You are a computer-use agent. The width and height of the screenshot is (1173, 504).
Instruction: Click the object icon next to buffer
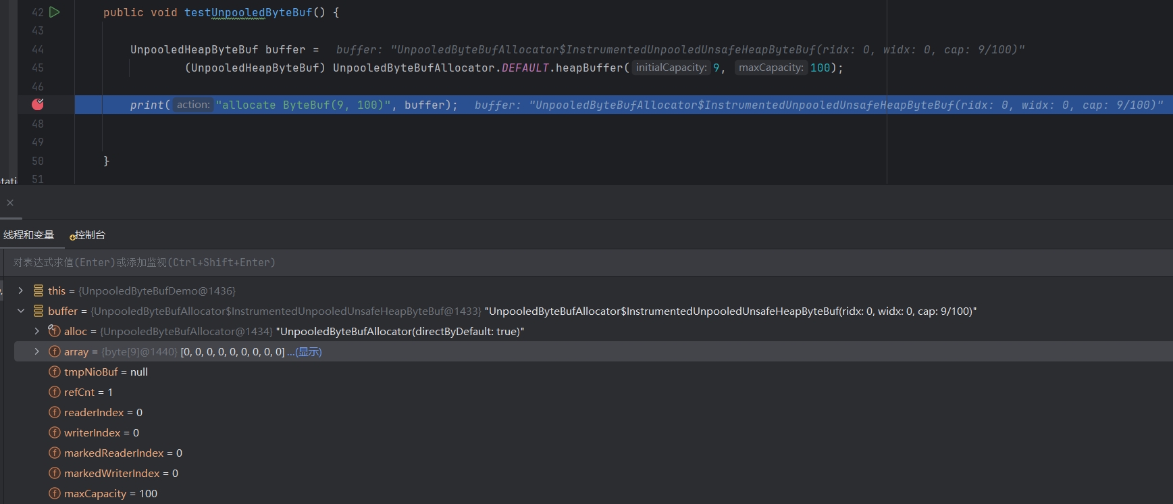38,311
